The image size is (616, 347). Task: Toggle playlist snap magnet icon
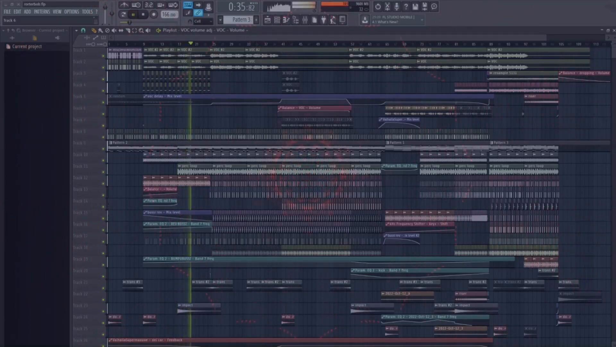pos(83,30)
